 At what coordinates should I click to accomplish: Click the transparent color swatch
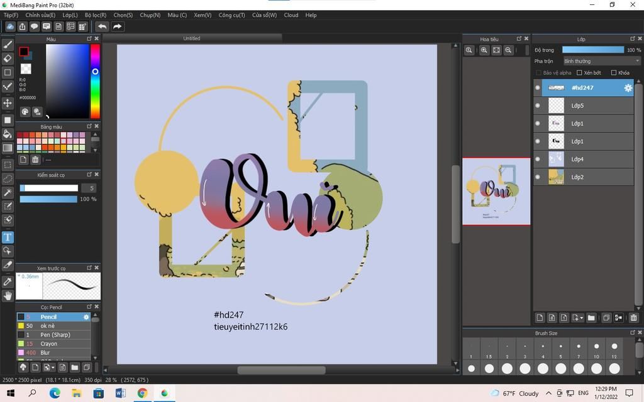(26, 68)
